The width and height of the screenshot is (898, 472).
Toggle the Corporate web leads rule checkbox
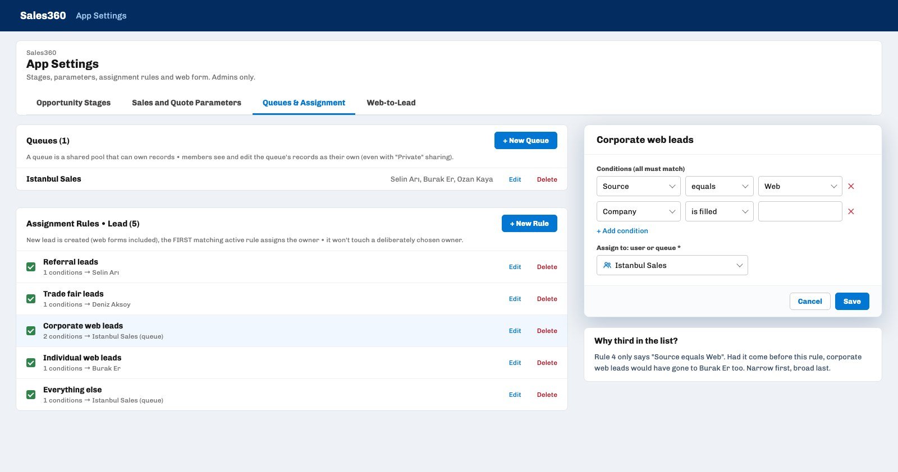coord(31,331)
